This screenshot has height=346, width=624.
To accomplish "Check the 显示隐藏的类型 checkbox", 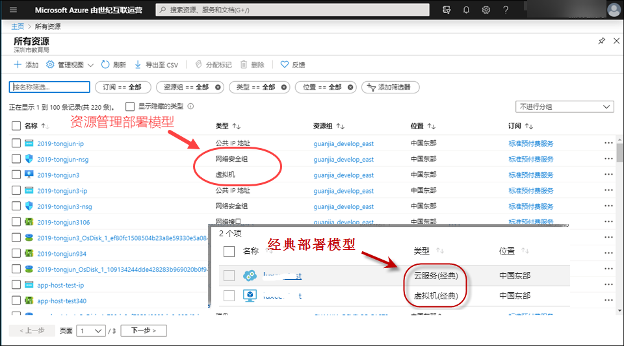I will pos(130,106).
